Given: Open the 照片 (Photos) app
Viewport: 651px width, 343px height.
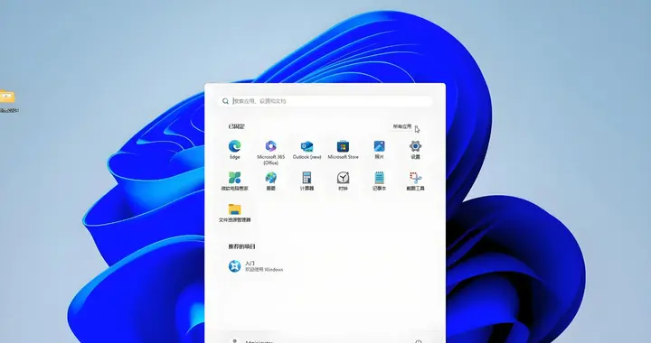Looking at the screenshot, I should click(x=379, y=150).
